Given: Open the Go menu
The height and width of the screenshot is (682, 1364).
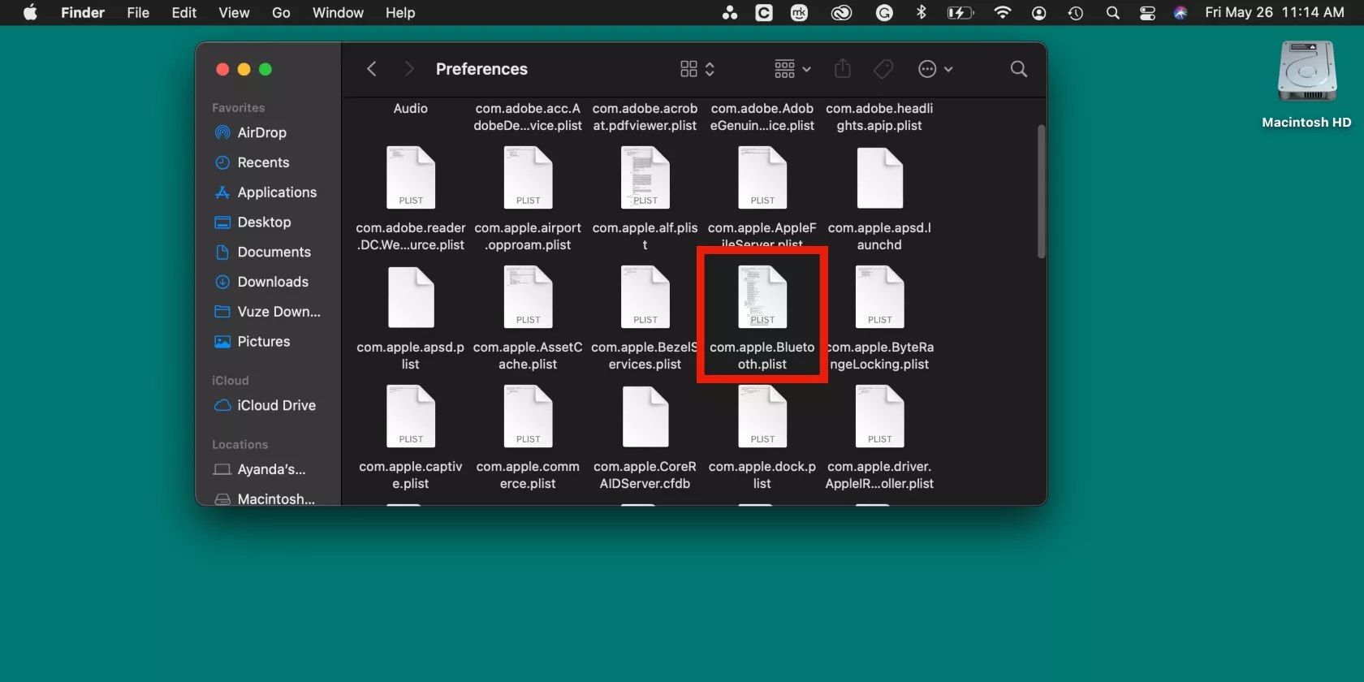Looking at the screenshot, I should click(x=281, y=12).
